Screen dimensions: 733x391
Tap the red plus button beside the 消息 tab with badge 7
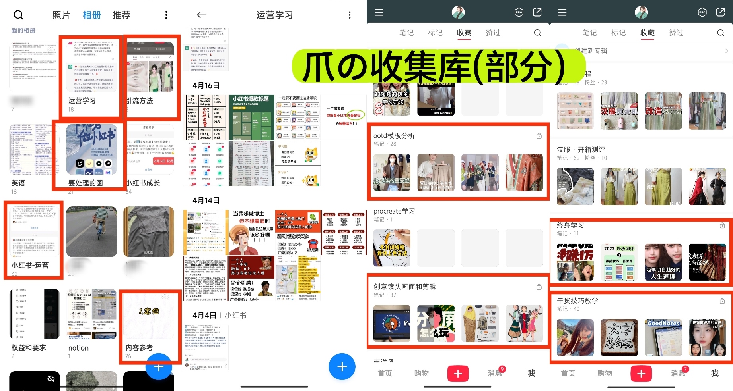point(641,373)
